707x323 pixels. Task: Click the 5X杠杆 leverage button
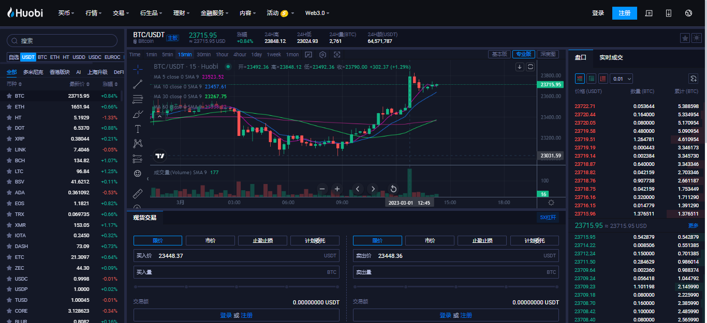tap(548, 218)
